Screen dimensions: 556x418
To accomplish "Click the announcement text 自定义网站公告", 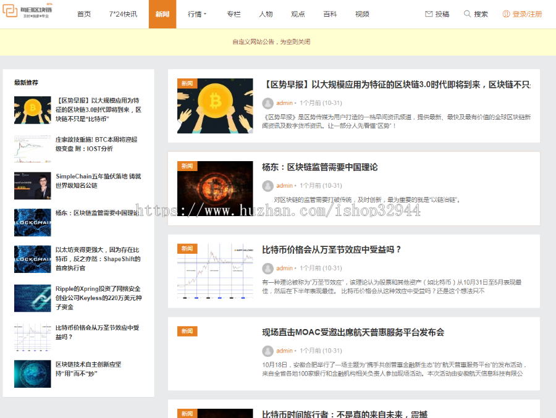I will click(271, 42).
